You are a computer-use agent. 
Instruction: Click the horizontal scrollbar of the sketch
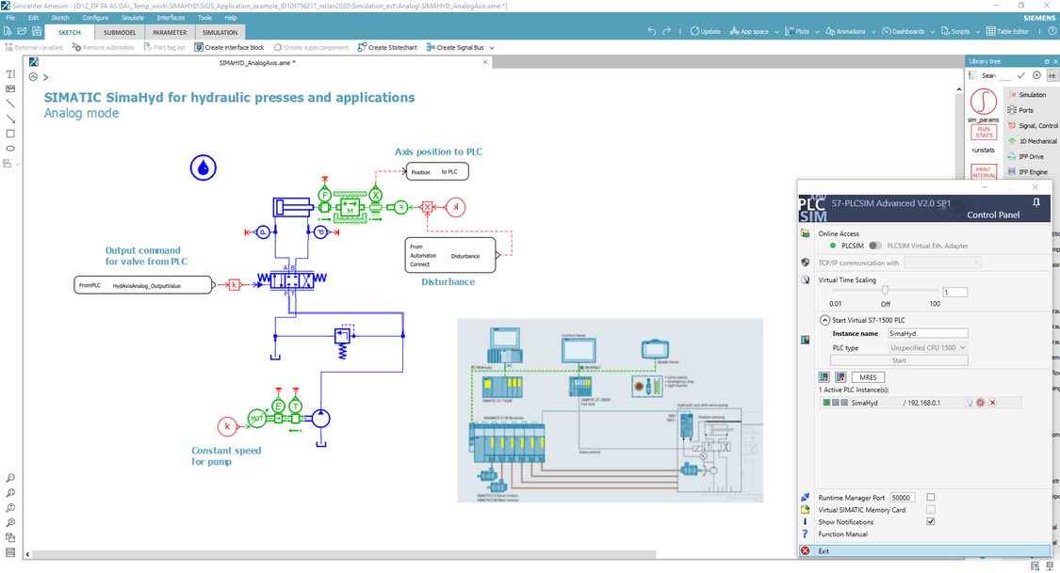pyautogui.click(x=344, y=555)
